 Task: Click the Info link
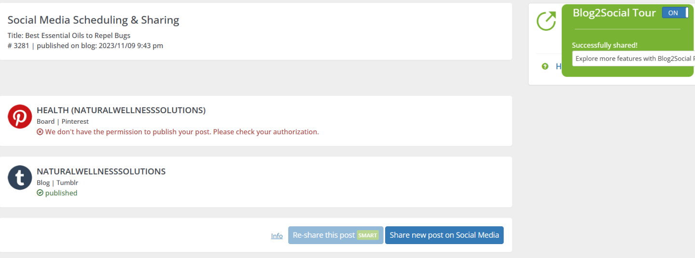277,236
